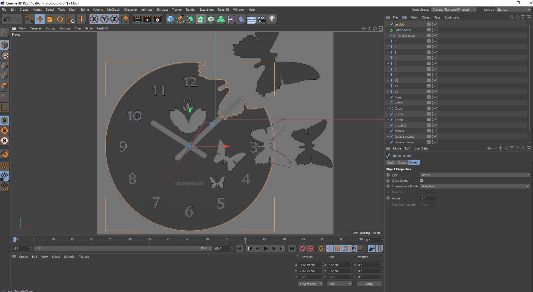This screenshot has height=292, width=533.
Task: Open Intermediate Points Adaptive dropdown
Action: (475, 186)
